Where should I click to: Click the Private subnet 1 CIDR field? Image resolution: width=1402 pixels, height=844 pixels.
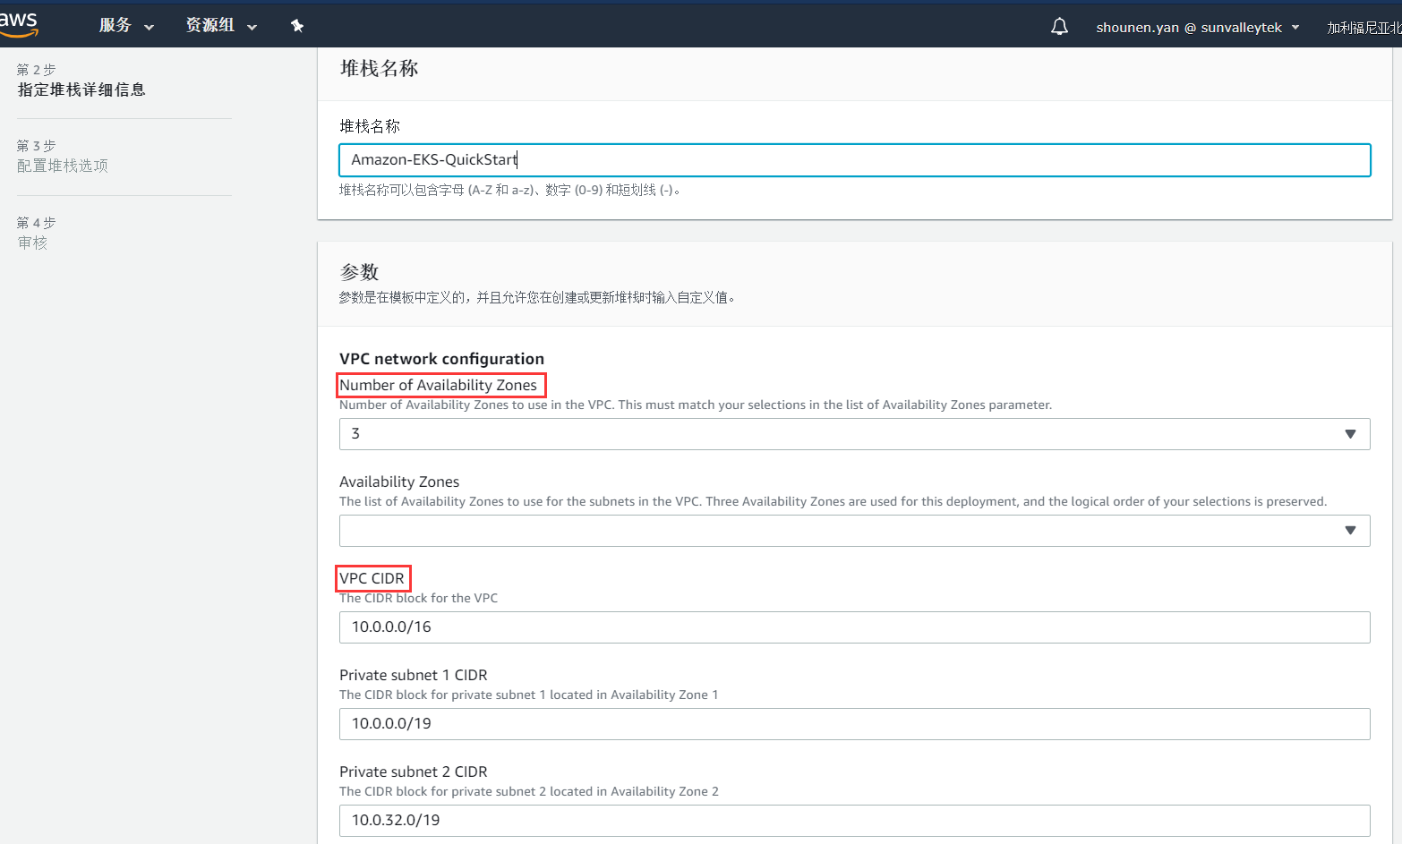point(854,724)
